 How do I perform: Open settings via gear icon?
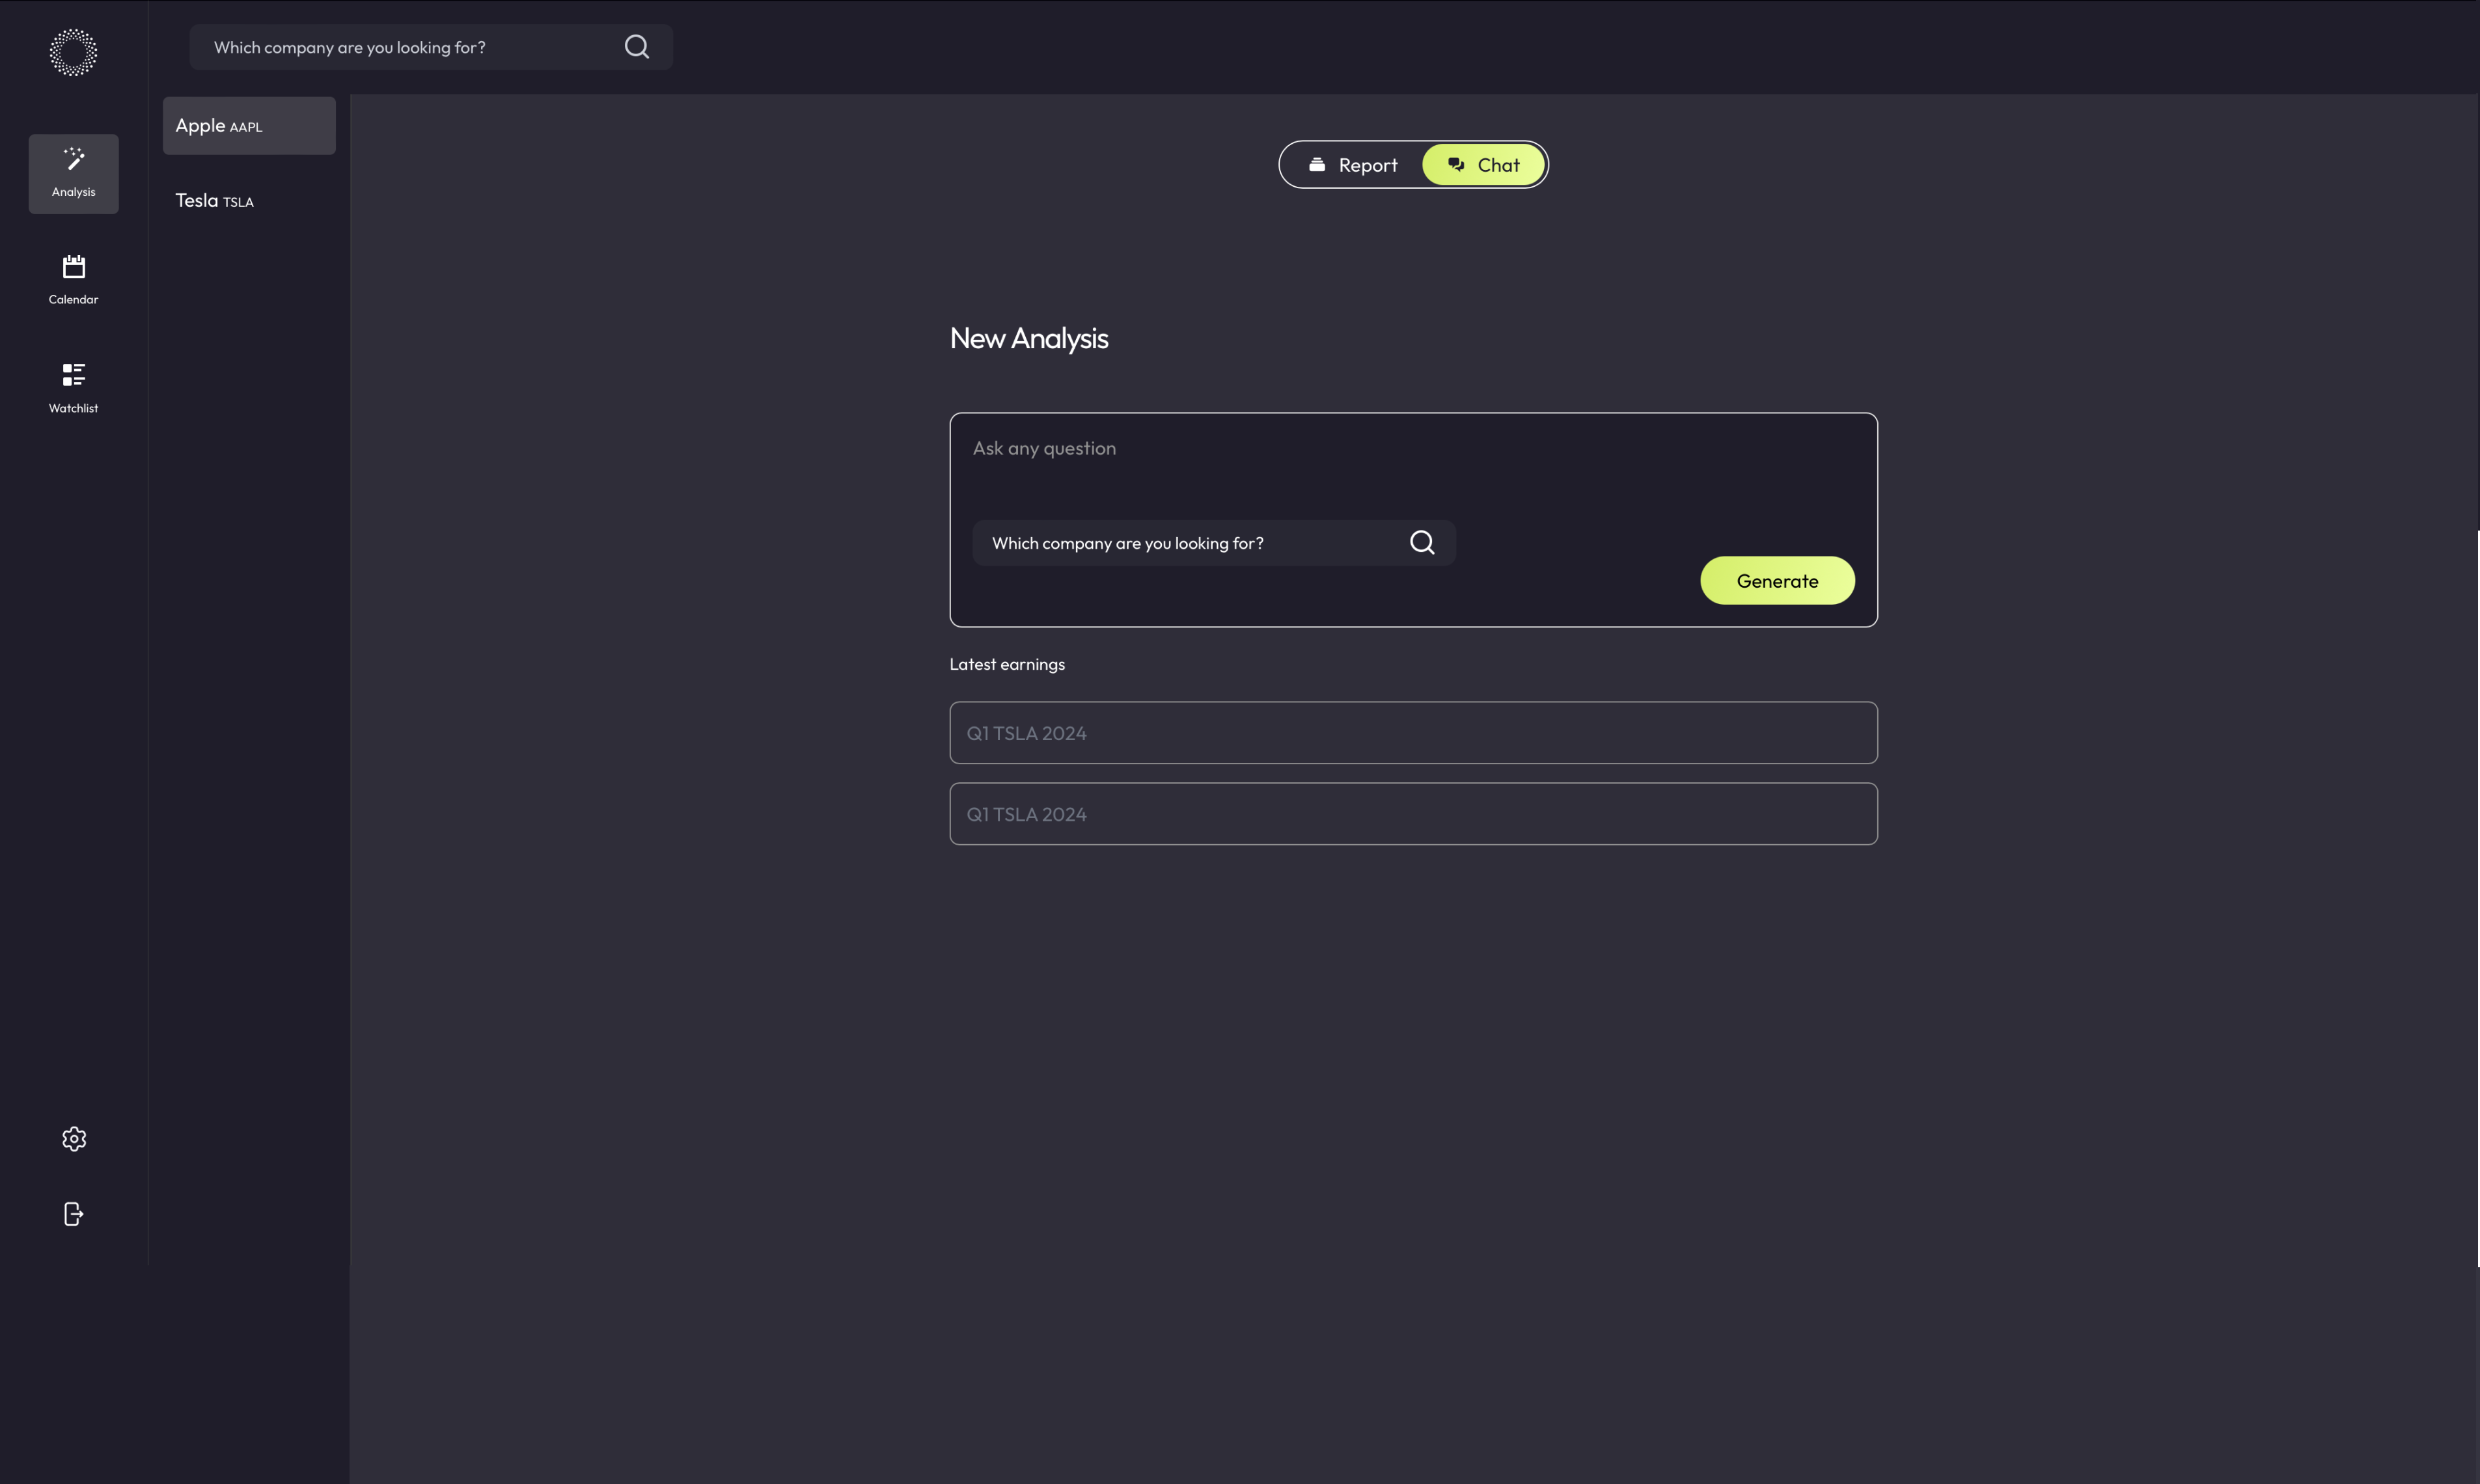tap(73, 1139)
